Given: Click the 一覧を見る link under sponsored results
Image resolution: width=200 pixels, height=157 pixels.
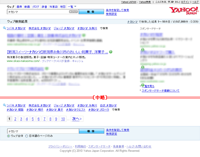Looking at the screenshot, I should [148, 86].
